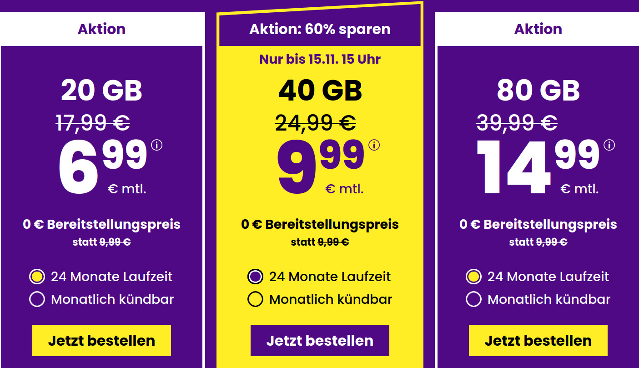
Task: Click Jetzt bestellen under the 80 GB tariff
Action: coord(538,340)
